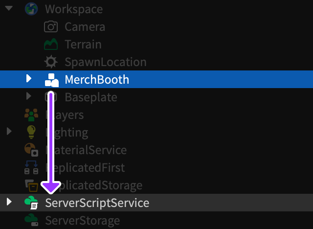Select the Camera item label
The height and width of the screenshot is (229, 313).
(85, 26)
